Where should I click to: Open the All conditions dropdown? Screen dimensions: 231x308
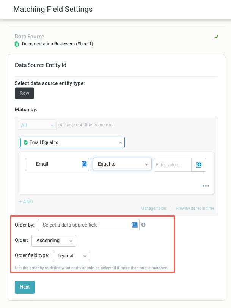(x=37, y=125)
